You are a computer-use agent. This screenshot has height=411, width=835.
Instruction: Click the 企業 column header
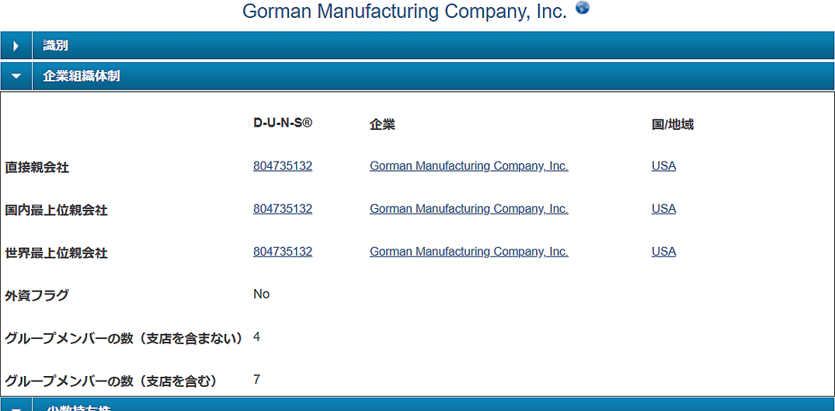[x=382, y=124]
